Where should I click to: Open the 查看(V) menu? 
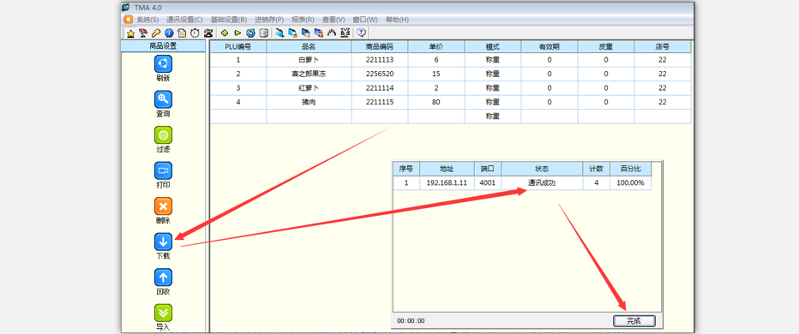click(333, 20)
